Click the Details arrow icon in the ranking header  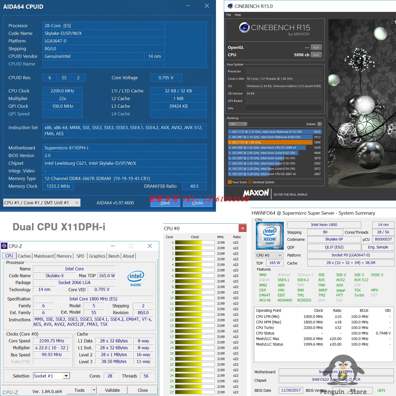click(319, 124)
